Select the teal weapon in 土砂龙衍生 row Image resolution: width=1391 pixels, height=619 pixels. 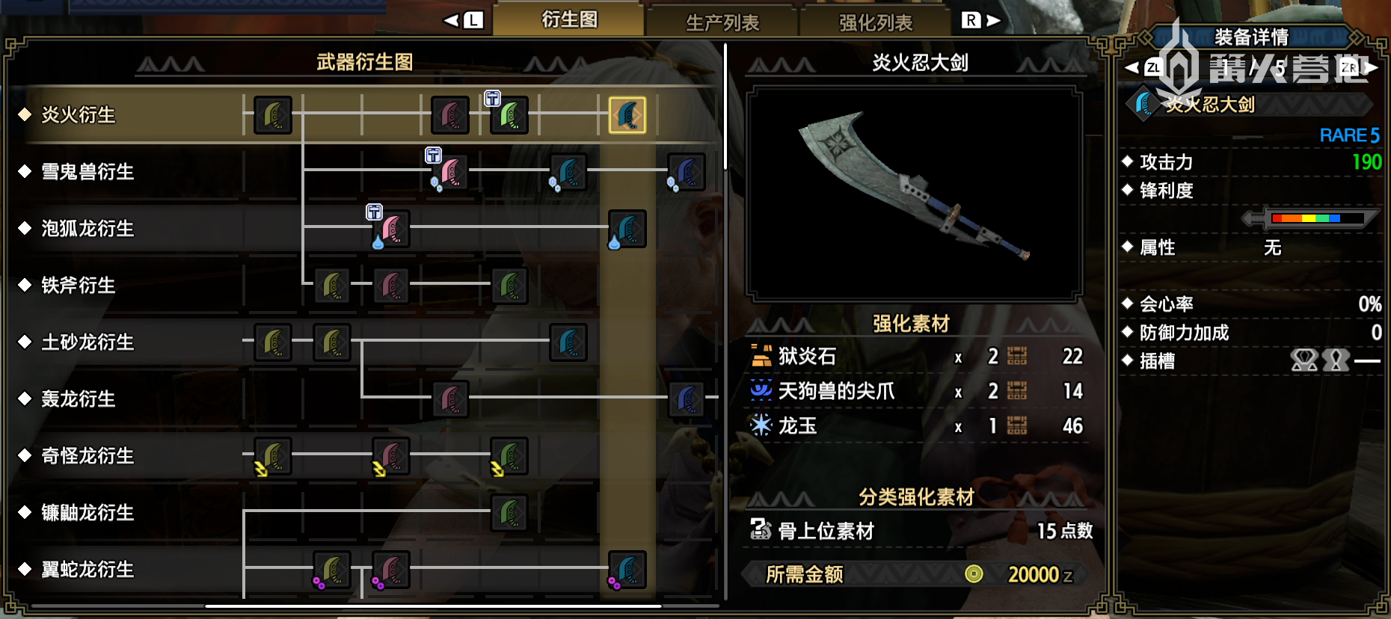(x=568, y=342)
